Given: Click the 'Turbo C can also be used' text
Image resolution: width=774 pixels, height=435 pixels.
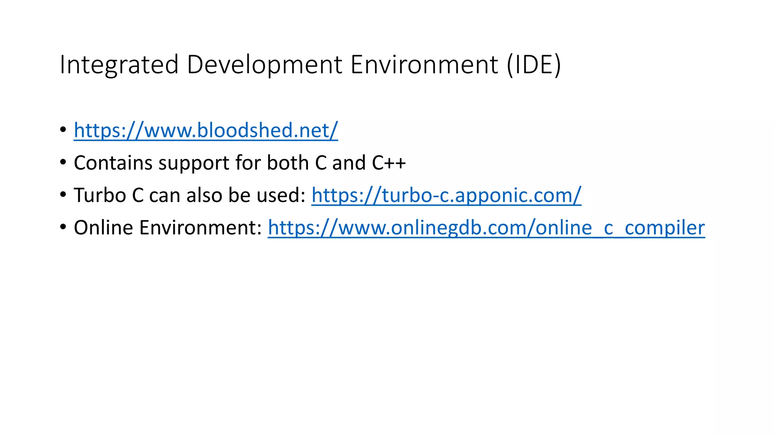Looking at the screenshot, I should pyautogui.click(x=189, y=195).
